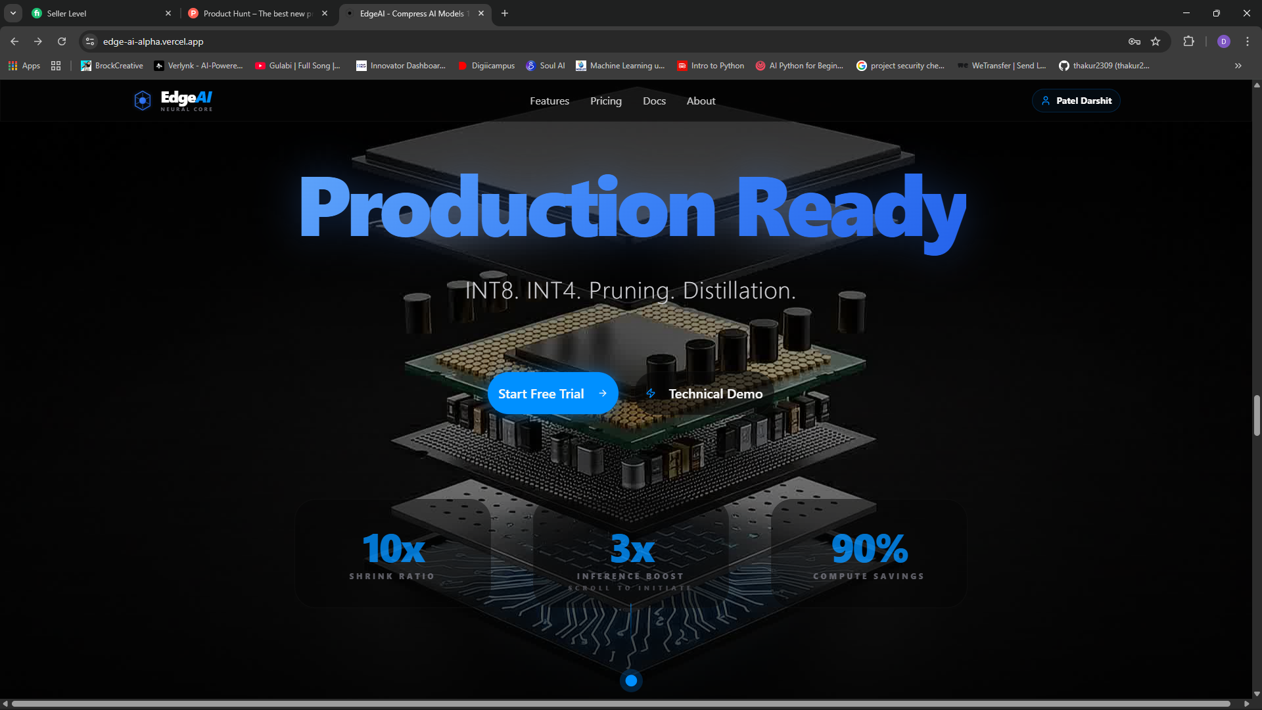Viewport: 1262px width, 710px height.
Task: Open the Chrome three-dot menu
Action: pyautogui.click(x=1247, y=41)
